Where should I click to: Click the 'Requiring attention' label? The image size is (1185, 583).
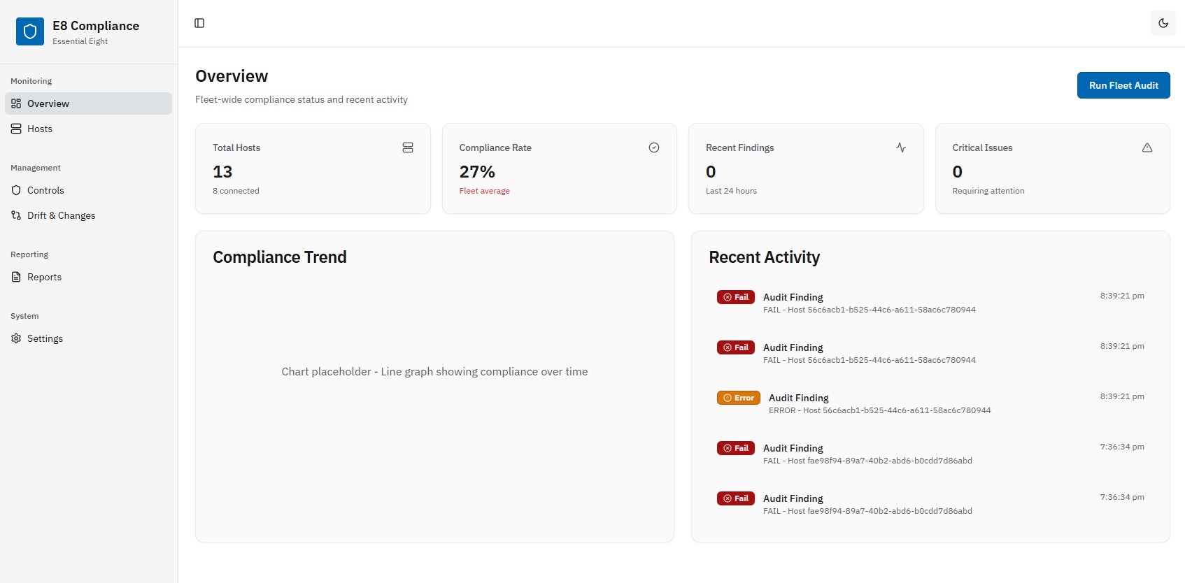988,191
